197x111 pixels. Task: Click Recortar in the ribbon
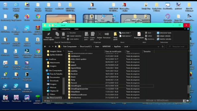[71, 33]
